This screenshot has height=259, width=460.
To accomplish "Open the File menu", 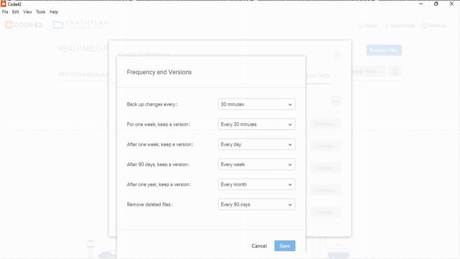I will [x=5, y=12].
